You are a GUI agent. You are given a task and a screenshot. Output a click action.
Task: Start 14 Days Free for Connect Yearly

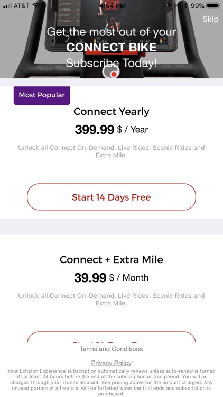pos(111,197)
